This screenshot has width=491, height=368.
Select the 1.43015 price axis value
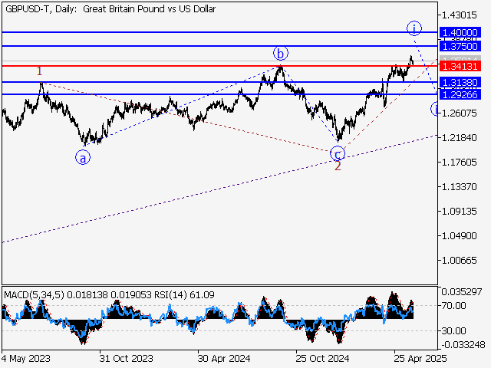coord(459,15)
